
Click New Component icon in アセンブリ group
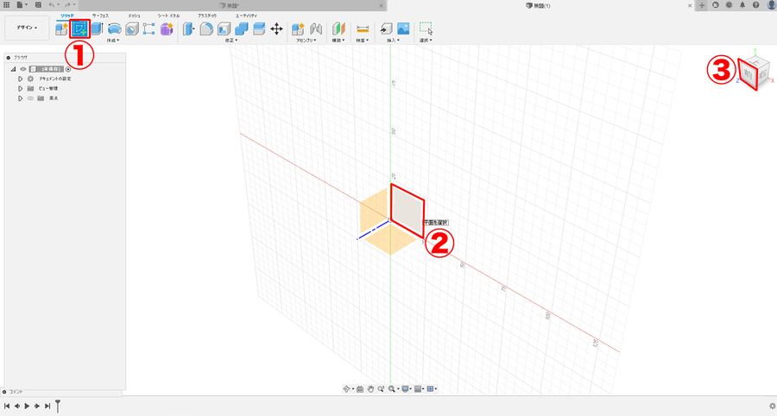pyautogui.click(x=298, y=28)
